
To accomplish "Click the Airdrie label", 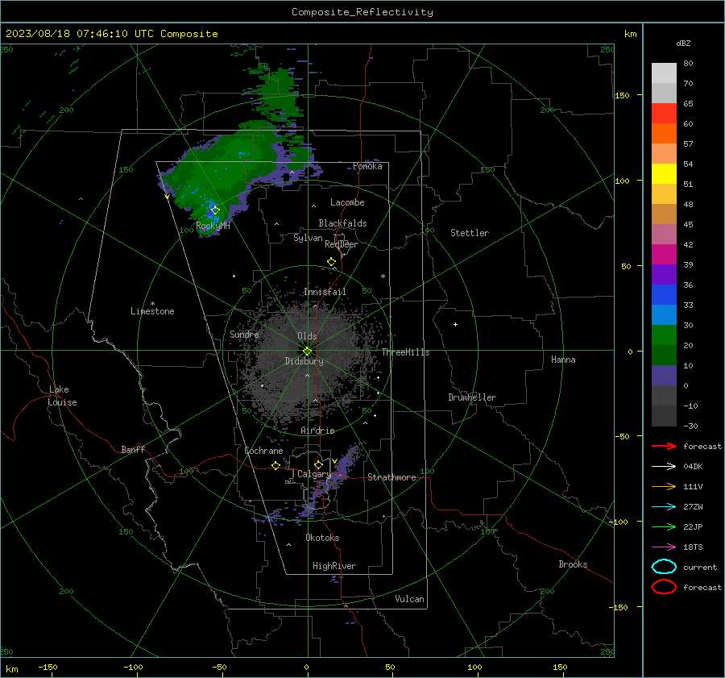I will click(317, 431).
